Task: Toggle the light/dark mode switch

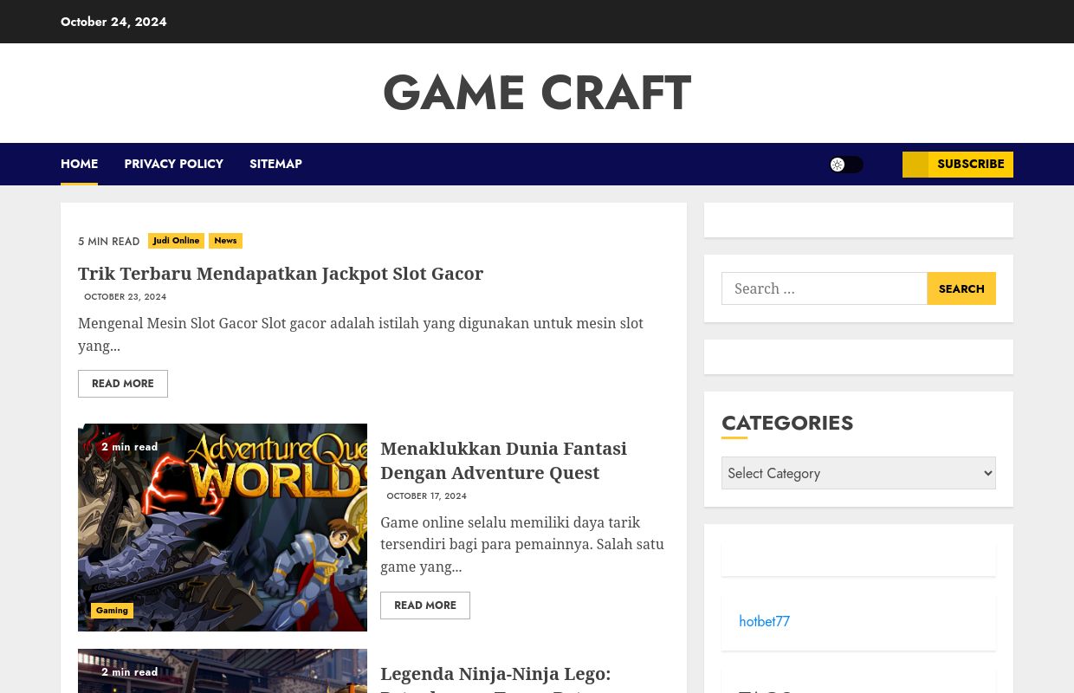Action: tap(846, 165)
